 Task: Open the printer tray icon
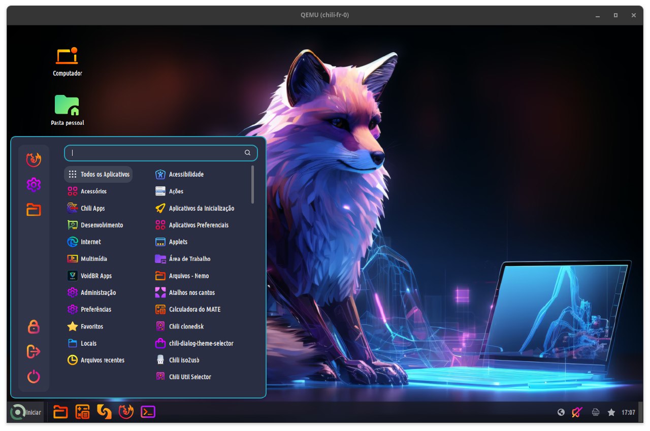[596, 412]
